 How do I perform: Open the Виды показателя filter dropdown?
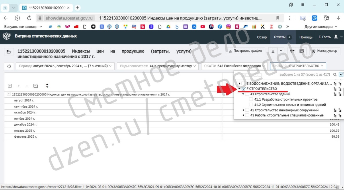click(x=158, y=66)
